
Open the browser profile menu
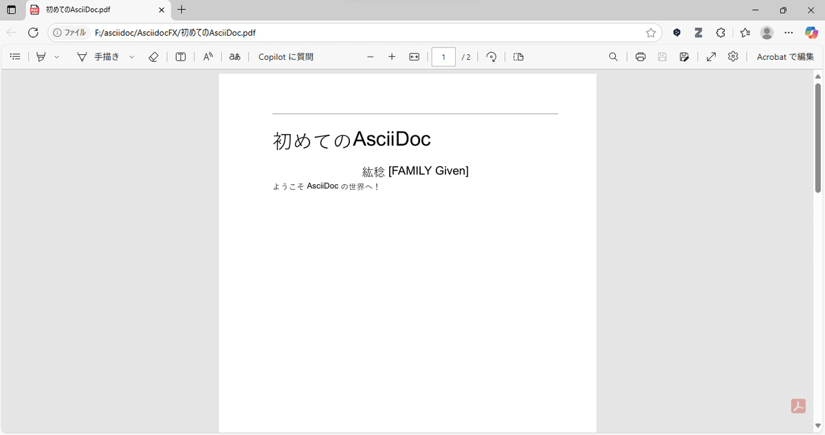click(x=767, y=32)
